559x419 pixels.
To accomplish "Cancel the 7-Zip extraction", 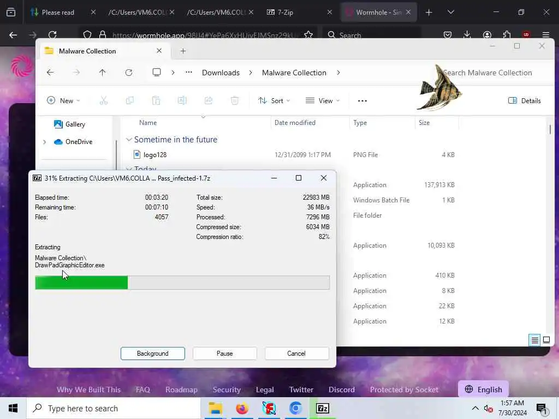I will 296,354.
